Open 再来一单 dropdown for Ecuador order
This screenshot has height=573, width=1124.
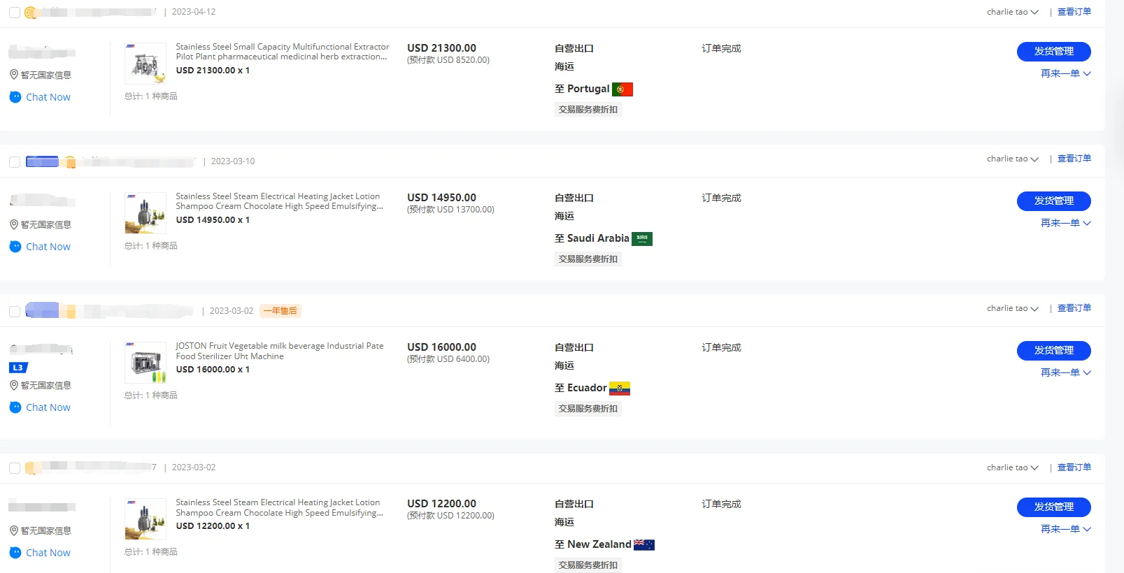point(1066,372)
